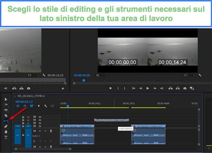Click the timeline horizontal zoom scrollbar
212x153 pixels.
[43, 149]
